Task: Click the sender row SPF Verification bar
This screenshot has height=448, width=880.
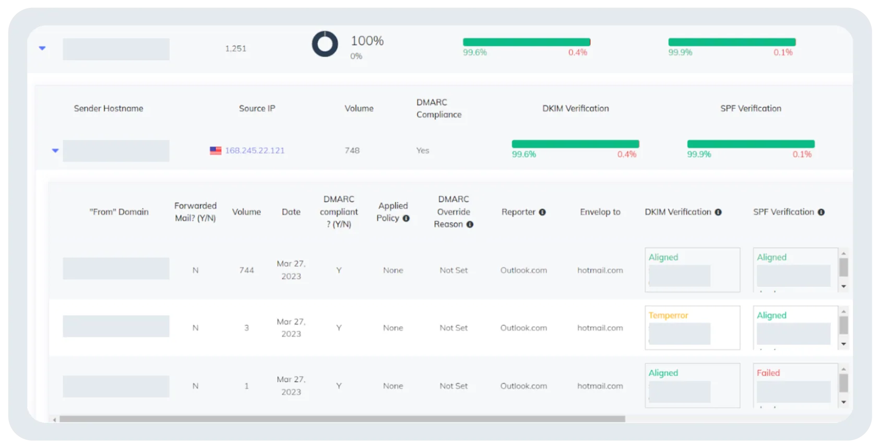Action: click(751, 144)
